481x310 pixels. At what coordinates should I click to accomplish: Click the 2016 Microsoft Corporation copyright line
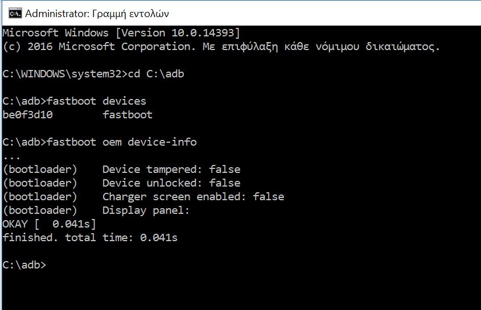coord(221,46)
